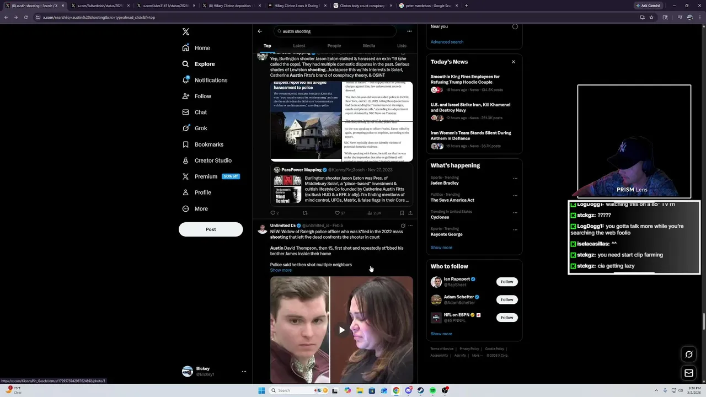
Task: Follow Ian Rapoport
Action: tap(507, 282)
